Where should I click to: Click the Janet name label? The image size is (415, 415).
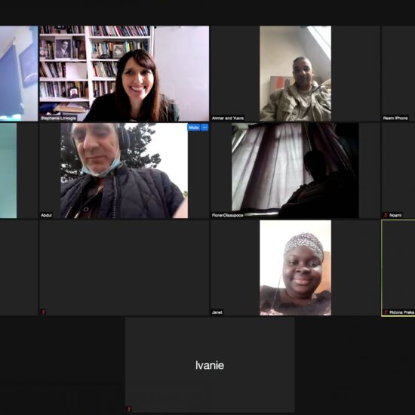coord(217,312)
